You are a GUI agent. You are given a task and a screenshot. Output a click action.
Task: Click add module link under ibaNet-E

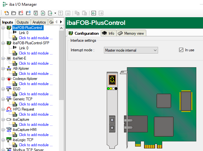tap(35, 63)
